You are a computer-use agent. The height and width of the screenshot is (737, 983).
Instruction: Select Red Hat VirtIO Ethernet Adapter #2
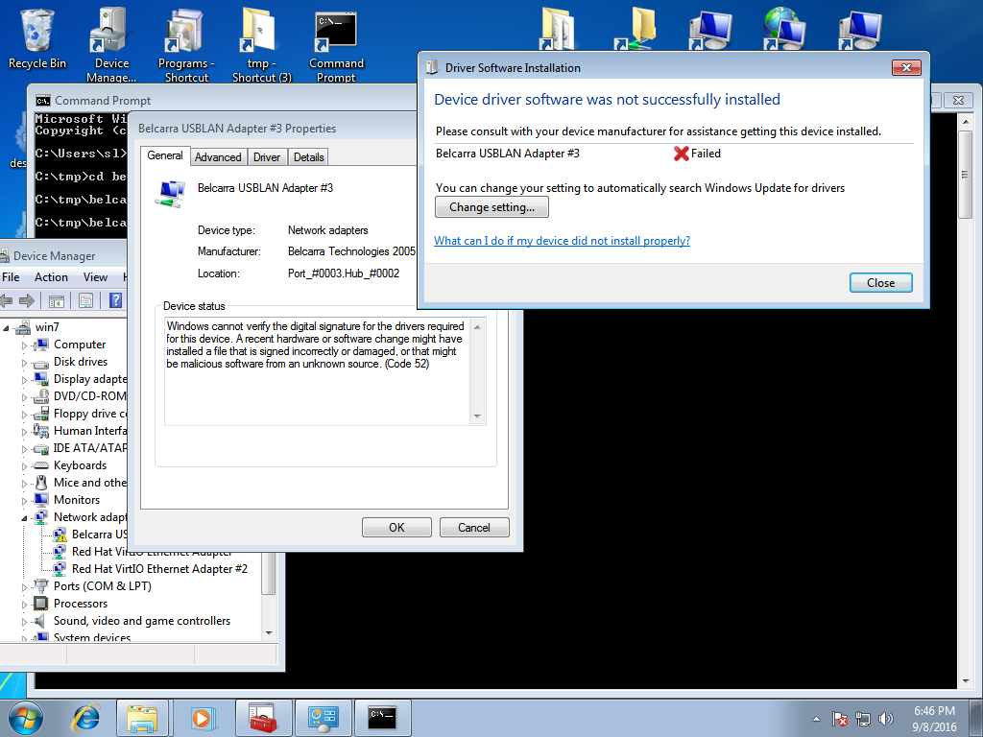159,569
